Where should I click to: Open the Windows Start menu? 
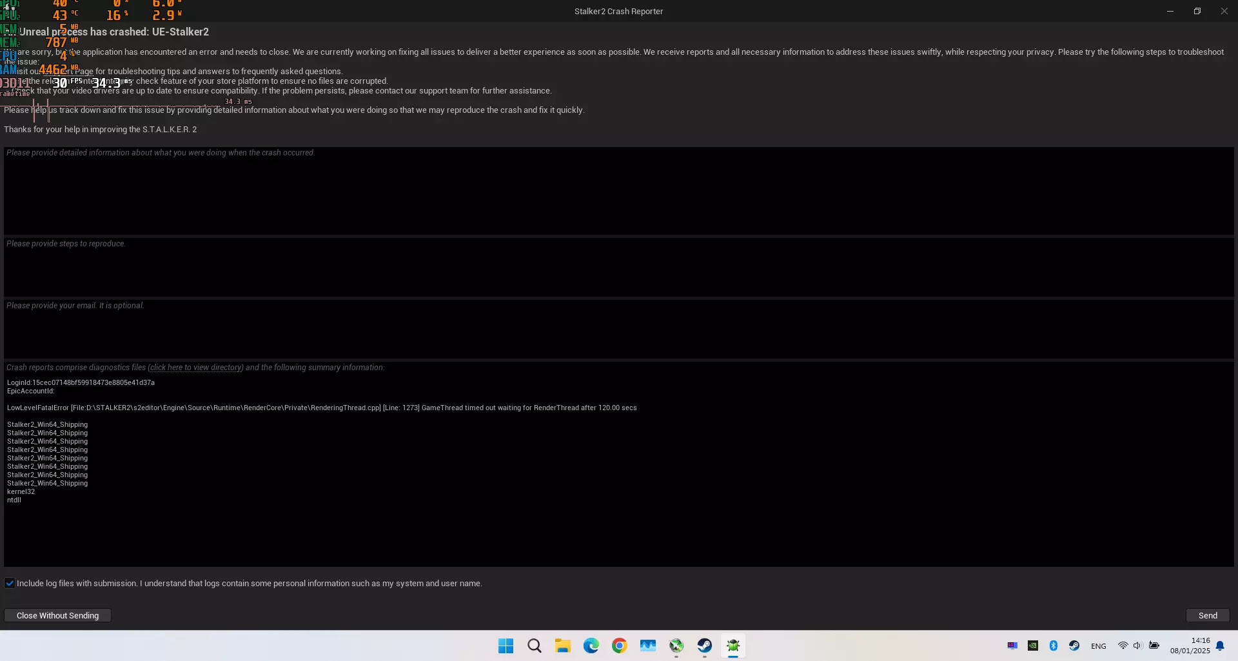coord(506,646)
